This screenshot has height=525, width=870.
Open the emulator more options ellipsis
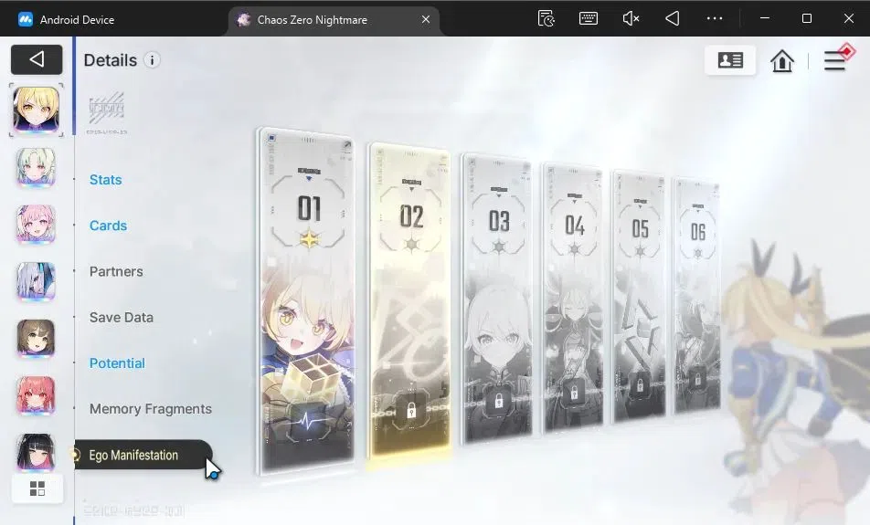715,18
